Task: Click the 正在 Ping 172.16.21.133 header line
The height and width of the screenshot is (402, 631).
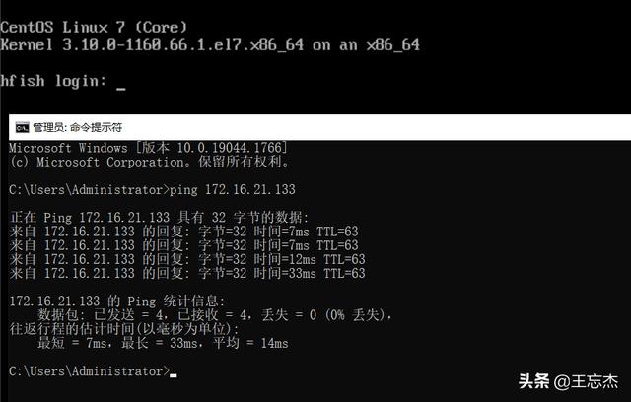Action: pyautogui.click(x=159, y=218)
